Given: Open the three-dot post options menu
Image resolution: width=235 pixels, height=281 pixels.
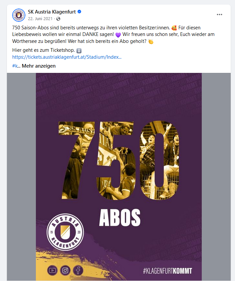Looking at the screenshot, I should (220, 15).
